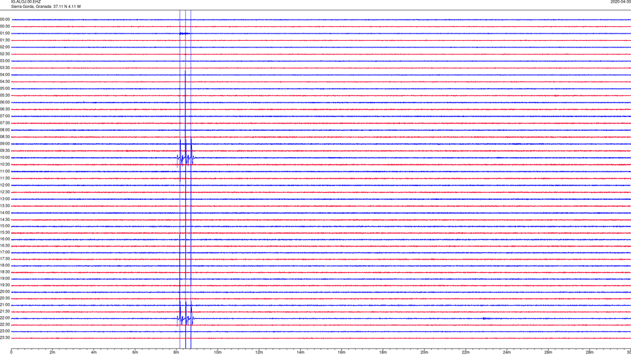Screen dimensions: 631x355
Task: Select the 09:00 row time label
Action: pos(5,144)
